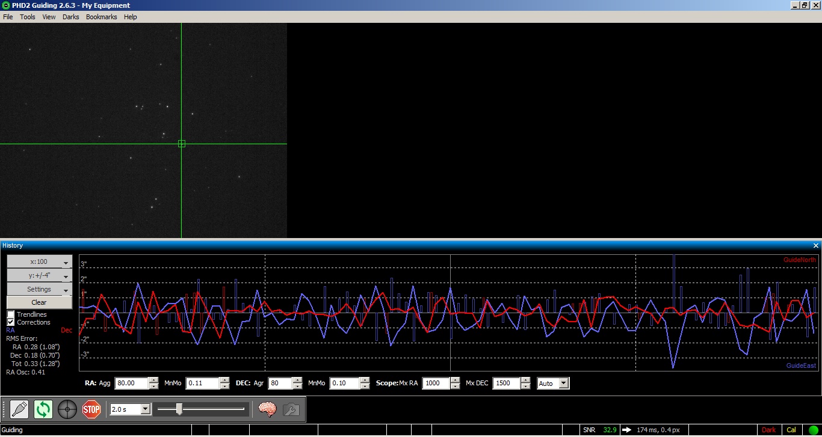Screen dimensions: 822x437
Task: Expand the exposure time 2.0 s dropdown
Action: [145, 409]
